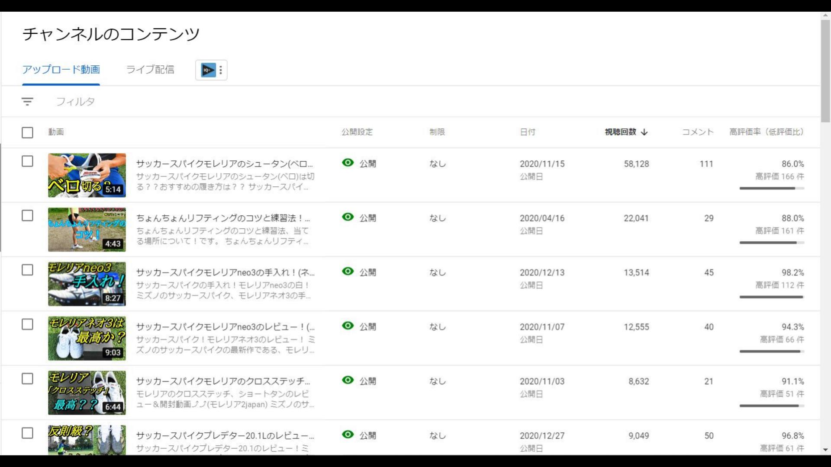Sort by the 日付 column header

coord(528,132)
